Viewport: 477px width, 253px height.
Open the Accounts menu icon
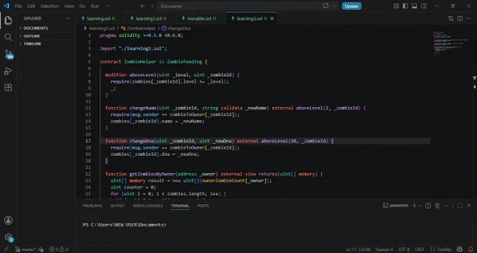pyautogui.click(x=8, y=220)
